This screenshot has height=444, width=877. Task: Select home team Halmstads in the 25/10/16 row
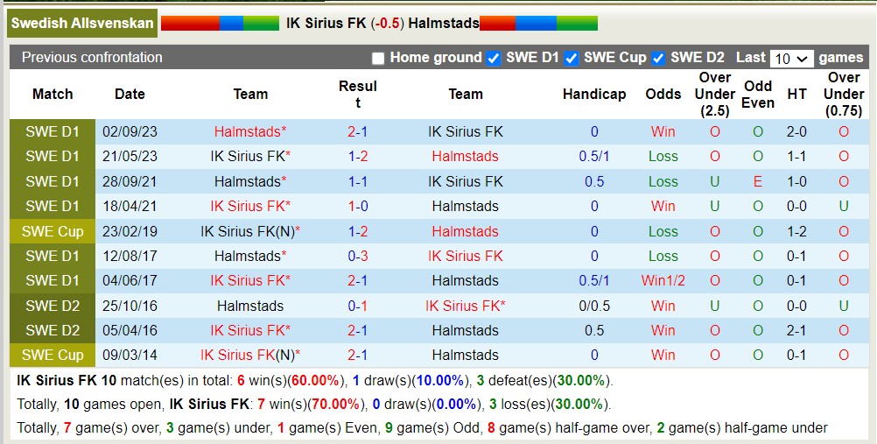click(x=250, y=307)
